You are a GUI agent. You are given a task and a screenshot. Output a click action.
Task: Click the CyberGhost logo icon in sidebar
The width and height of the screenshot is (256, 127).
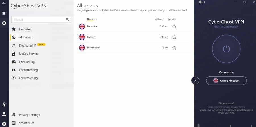click(x=4, y=23)
